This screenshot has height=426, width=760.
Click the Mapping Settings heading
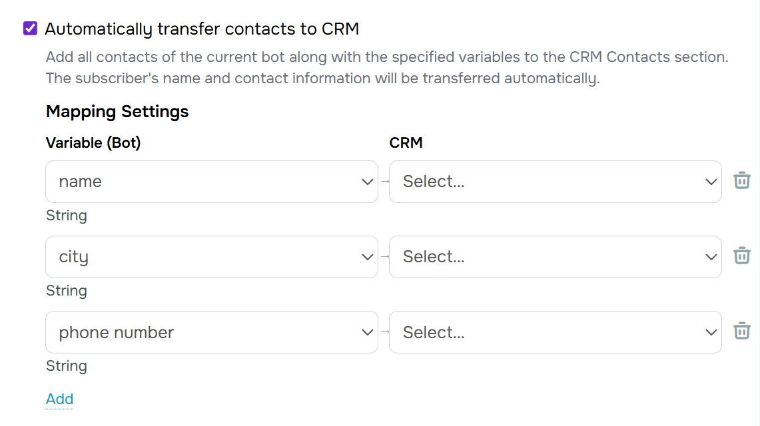[117, 111]
